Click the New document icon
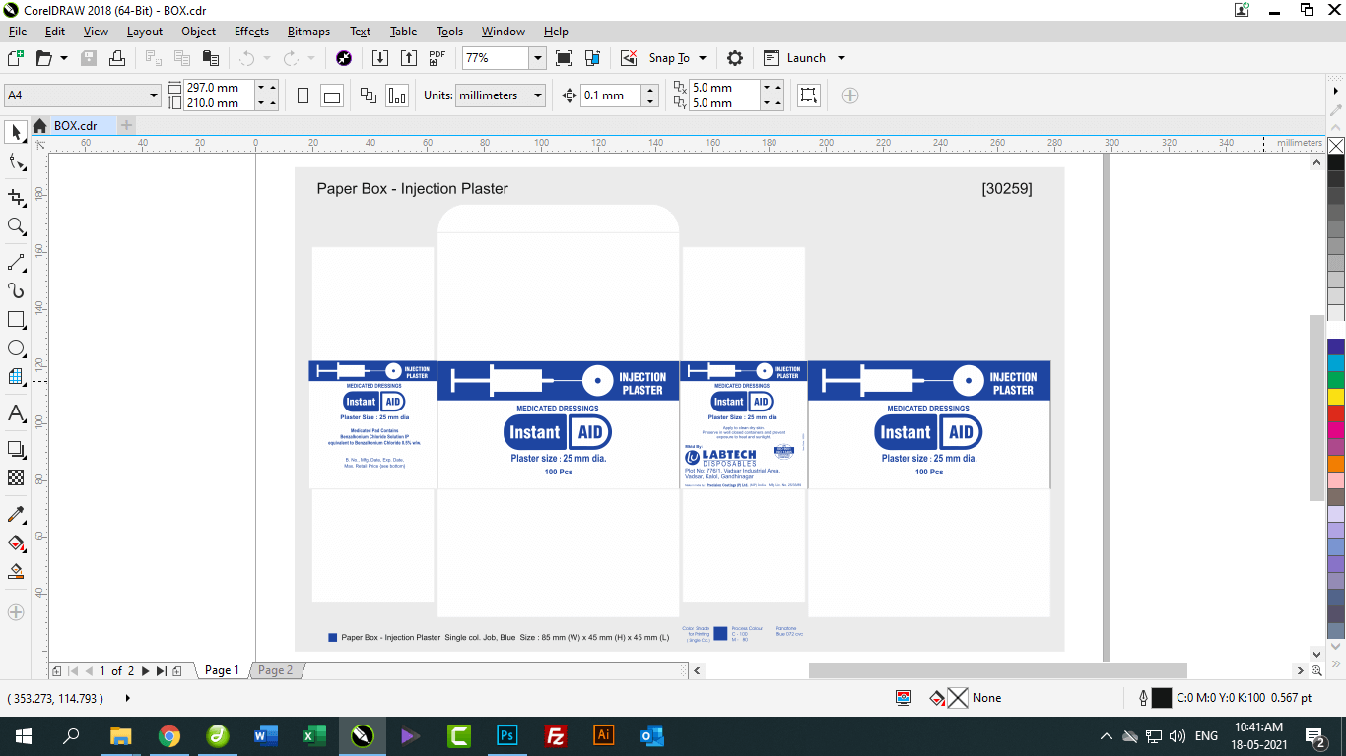1346x756 pixels. [x=15, y=58]
